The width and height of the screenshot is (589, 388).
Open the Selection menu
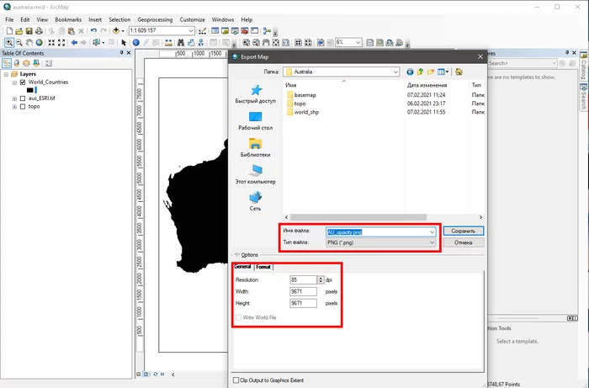pyautogui.click(x=119, y=19)
